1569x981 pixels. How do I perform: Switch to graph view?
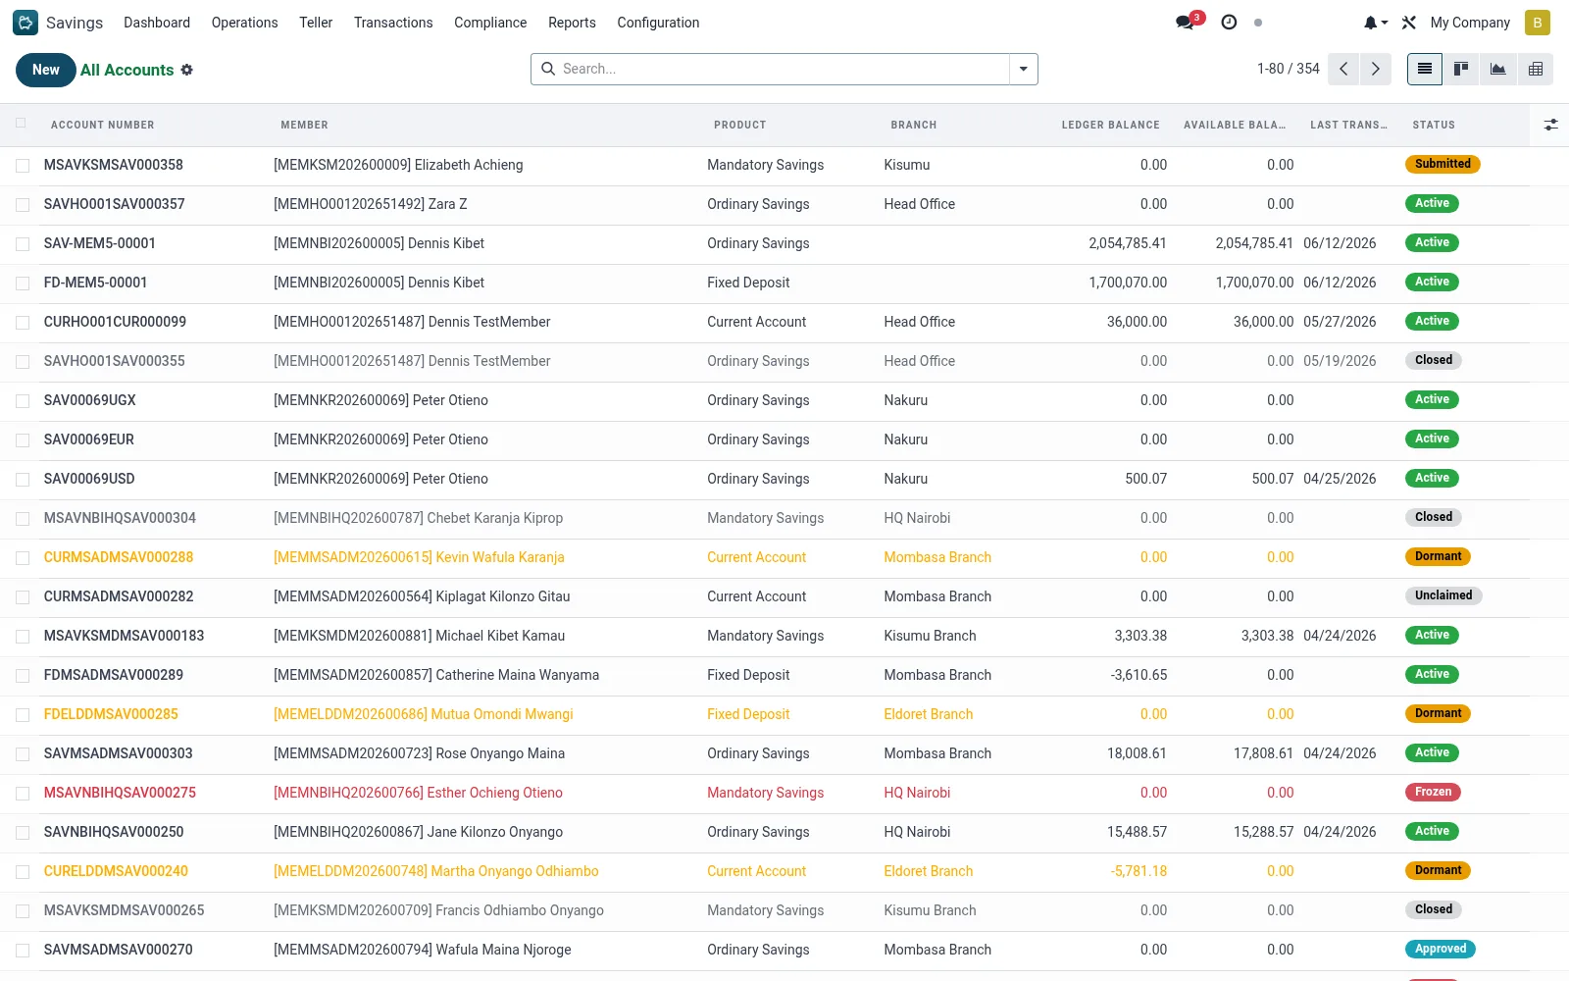pyautogui.click(x=1498, y=69)
